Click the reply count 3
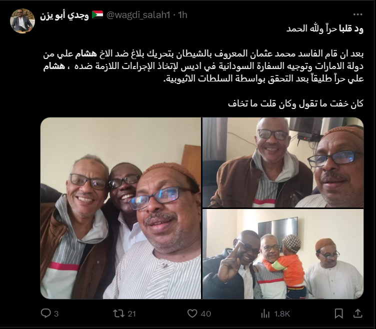The width and height of the screenshot is (376, 329). coord(56,313)
